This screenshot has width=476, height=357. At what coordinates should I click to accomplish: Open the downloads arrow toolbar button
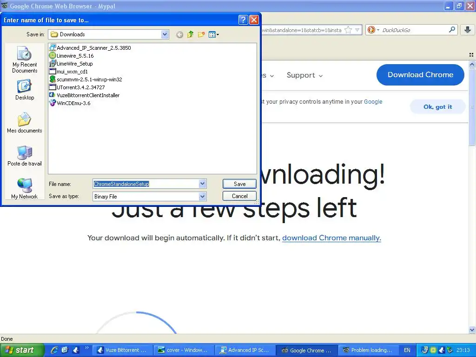(x=468, y=30)
